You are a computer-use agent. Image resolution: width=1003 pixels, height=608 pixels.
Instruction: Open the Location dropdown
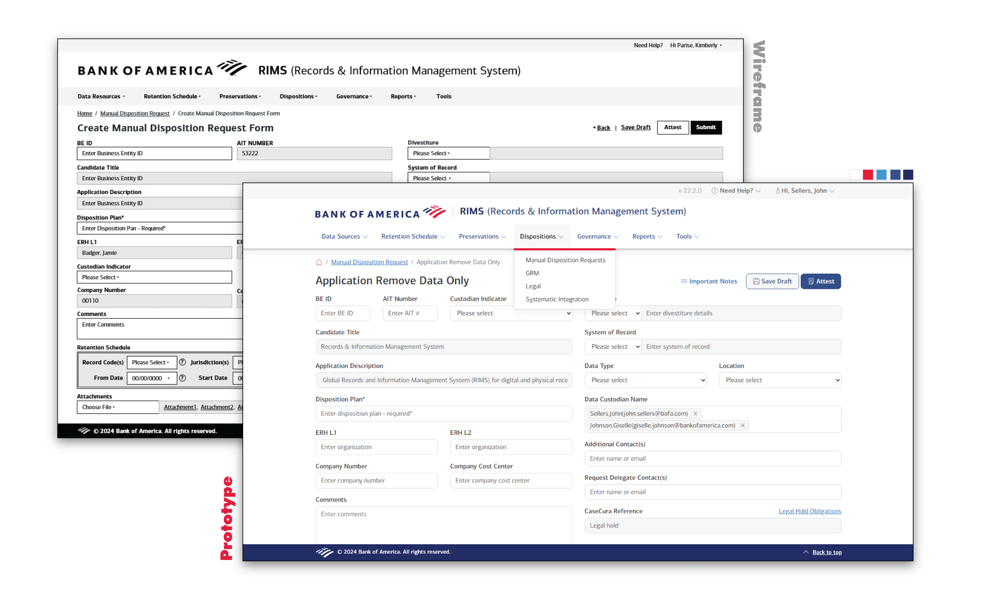pyautogui.click(x=780, y=380)
